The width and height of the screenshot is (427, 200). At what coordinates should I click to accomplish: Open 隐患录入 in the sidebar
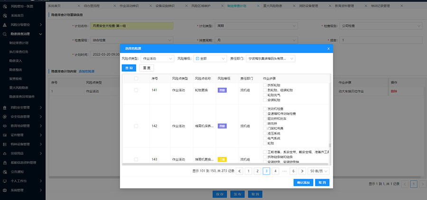pos(16,61)
